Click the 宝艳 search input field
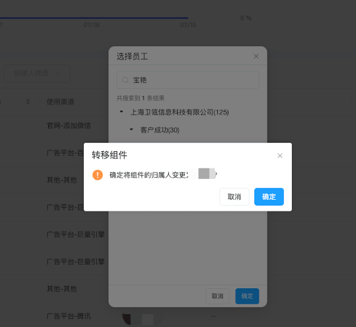Image resolution: width=356 pixels, height=327 pixels. click(x=188, y=80)
